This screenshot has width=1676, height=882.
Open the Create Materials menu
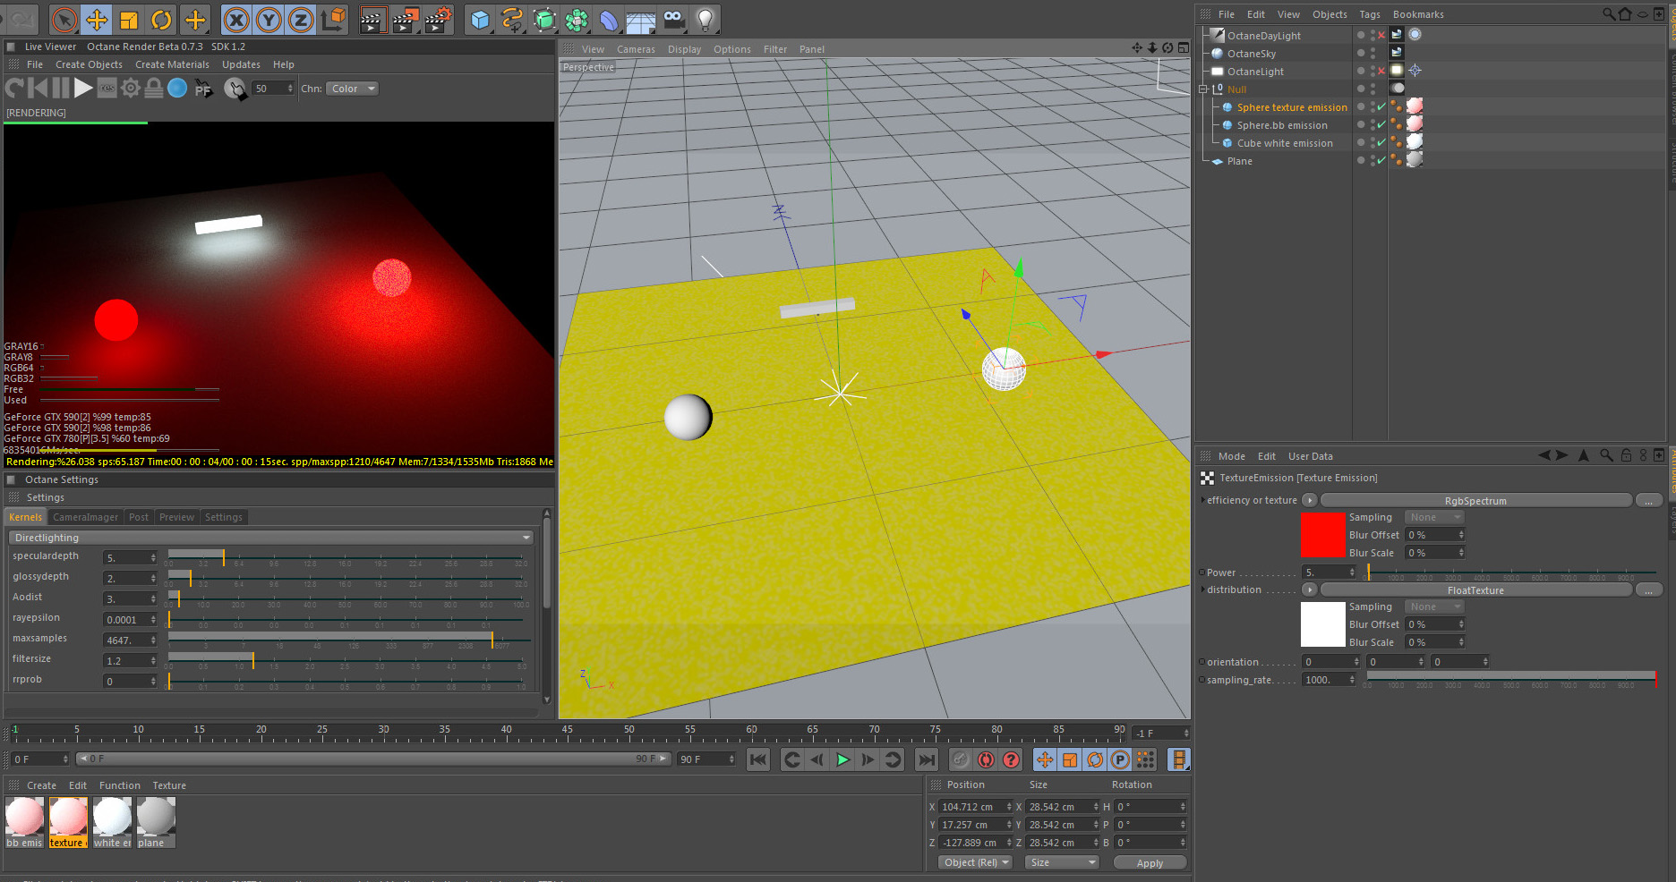pyautogui.click(x=172, y=64)
